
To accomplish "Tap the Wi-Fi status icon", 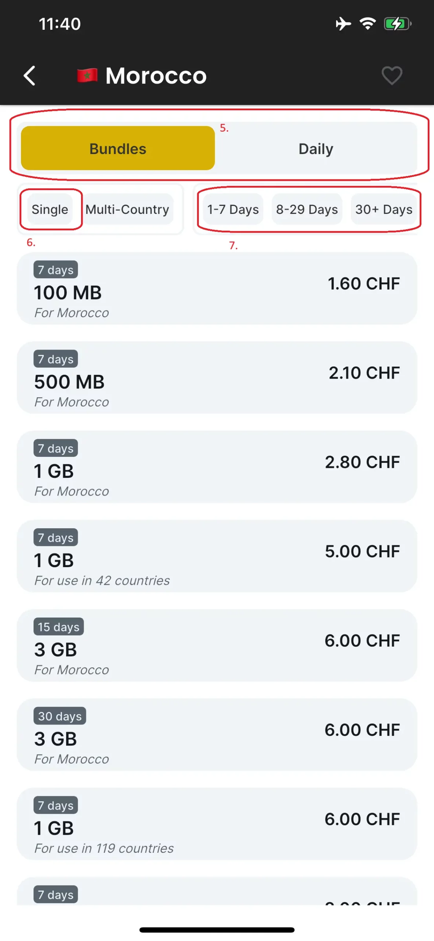I will 367,24.
